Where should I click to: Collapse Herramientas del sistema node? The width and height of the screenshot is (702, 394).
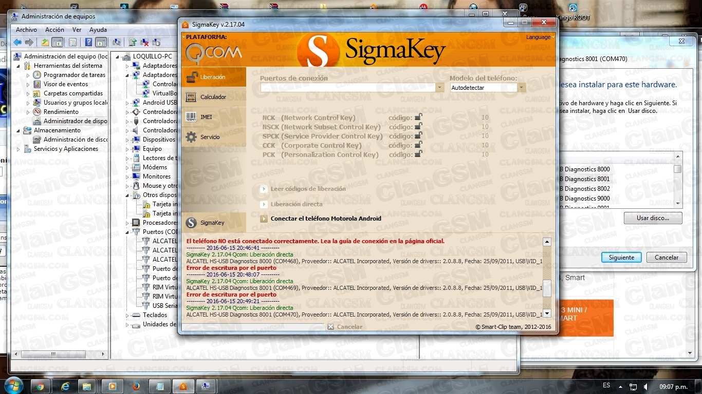pyautogui.click(x=19, y=66)
